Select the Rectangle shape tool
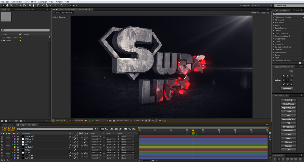The width and height of the screenshot is (304, 162). click(30, 5)
